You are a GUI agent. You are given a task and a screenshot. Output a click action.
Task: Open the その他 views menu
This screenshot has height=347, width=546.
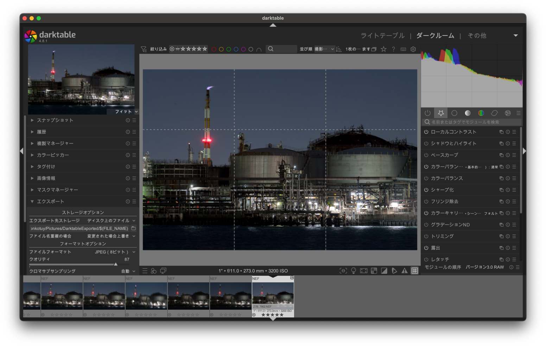[477, 36]
